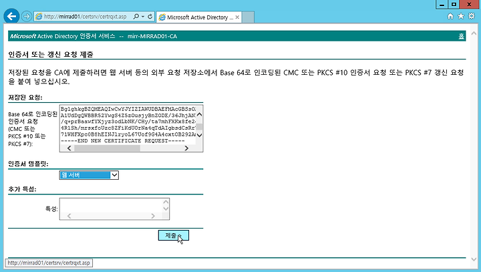This screenshot has height=272, width=481.
Task: Click page scrollbar up arrow
Action: 474,33
